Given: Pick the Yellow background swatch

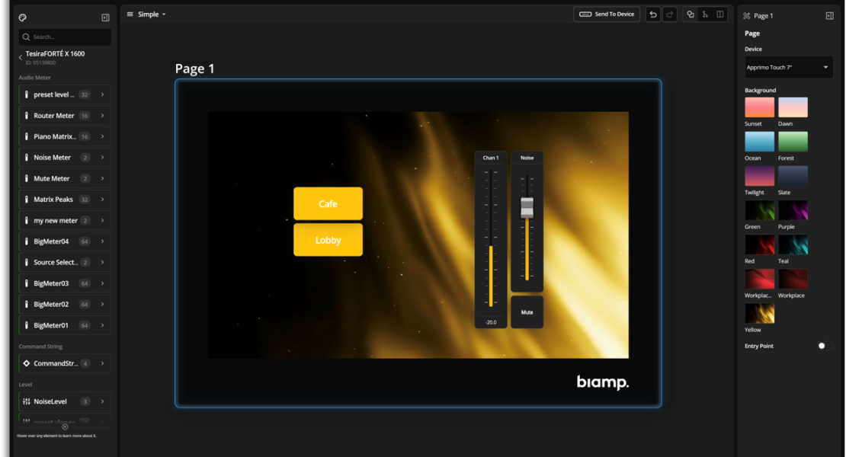Looking at the screenshot, I should [759, 314].
